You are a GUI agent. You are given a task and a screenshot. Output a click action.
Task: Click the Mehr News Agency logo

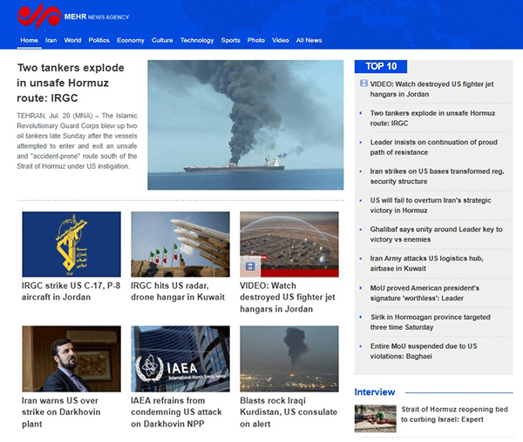point(73,16)
